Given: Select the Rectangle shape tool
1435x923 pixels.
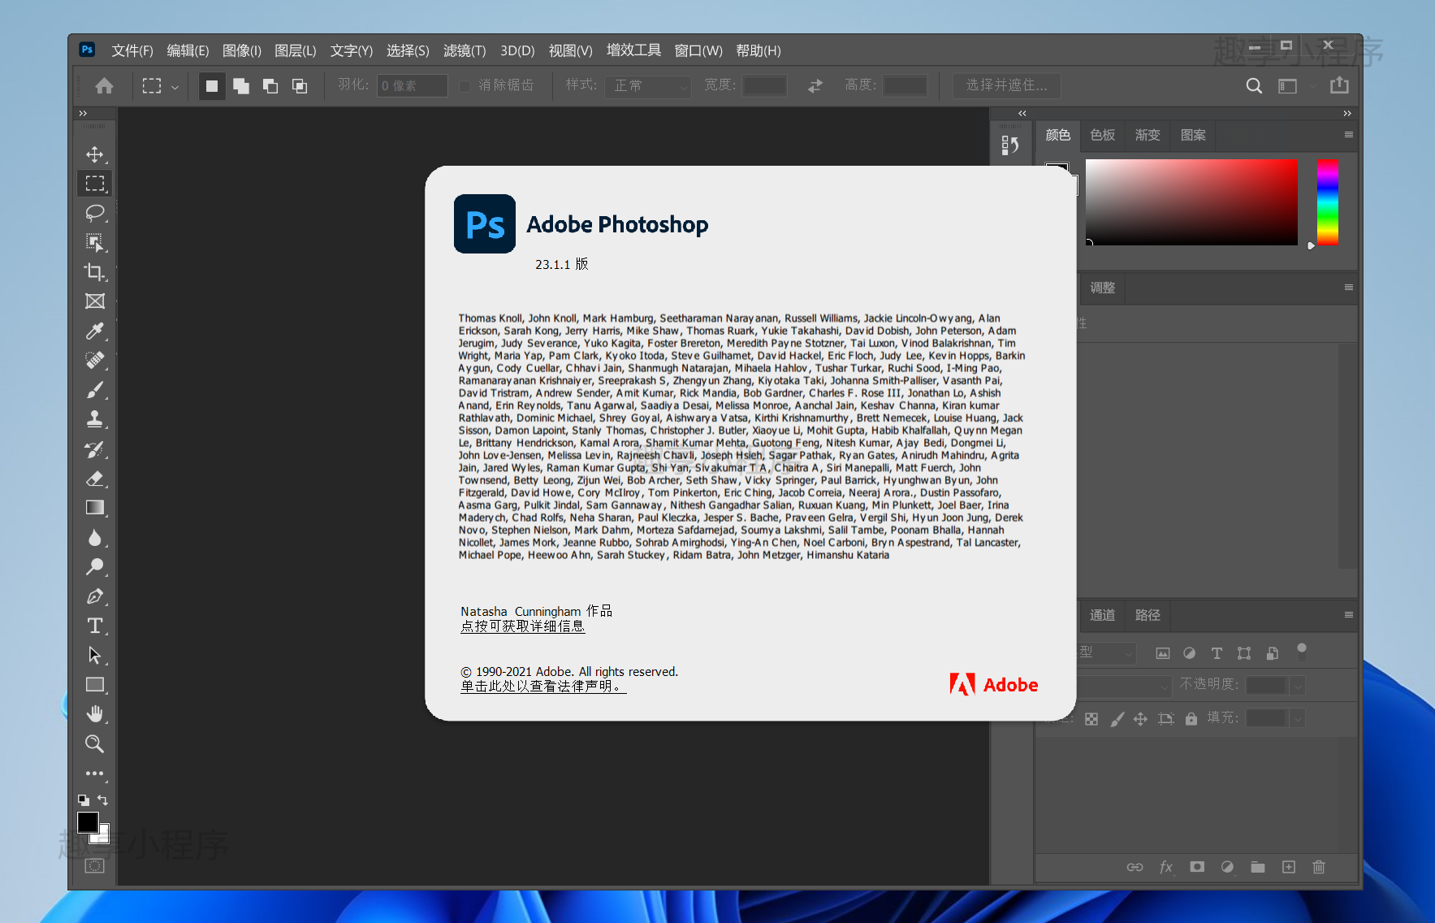Looking at the screenshot, I should point(95,685).
